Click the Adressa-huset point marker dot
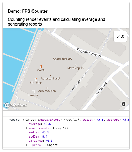This screenshot has width=132, height=152. pos(50,75)
